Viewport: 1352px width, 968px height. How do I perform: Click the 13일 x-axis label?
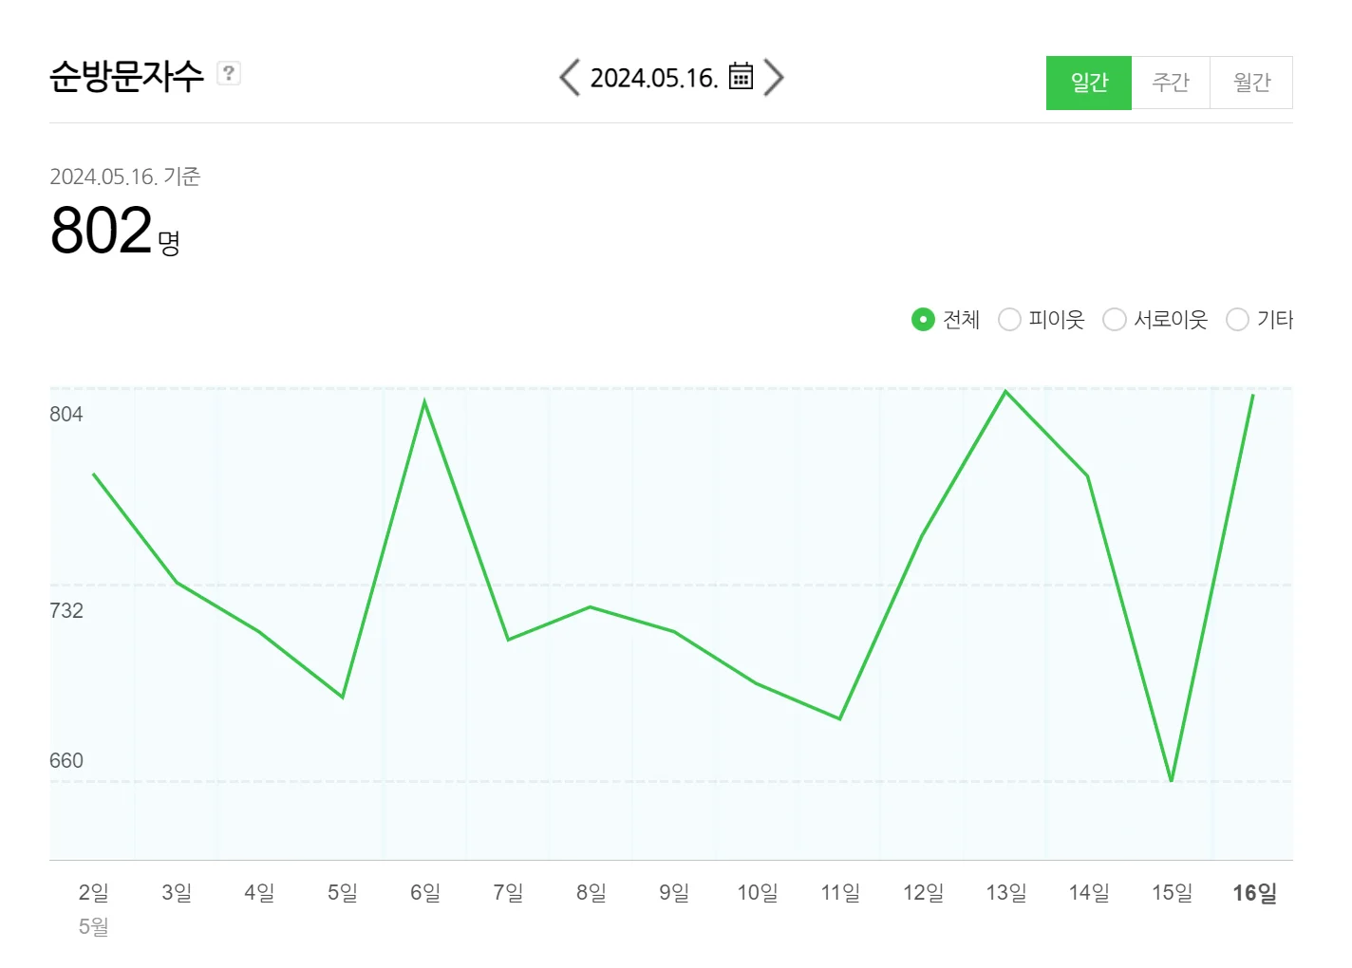(x=1006, y=893)
